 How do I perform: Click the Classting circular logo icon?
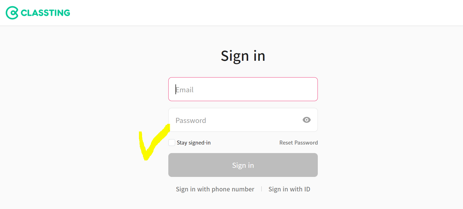coord(12,13)
